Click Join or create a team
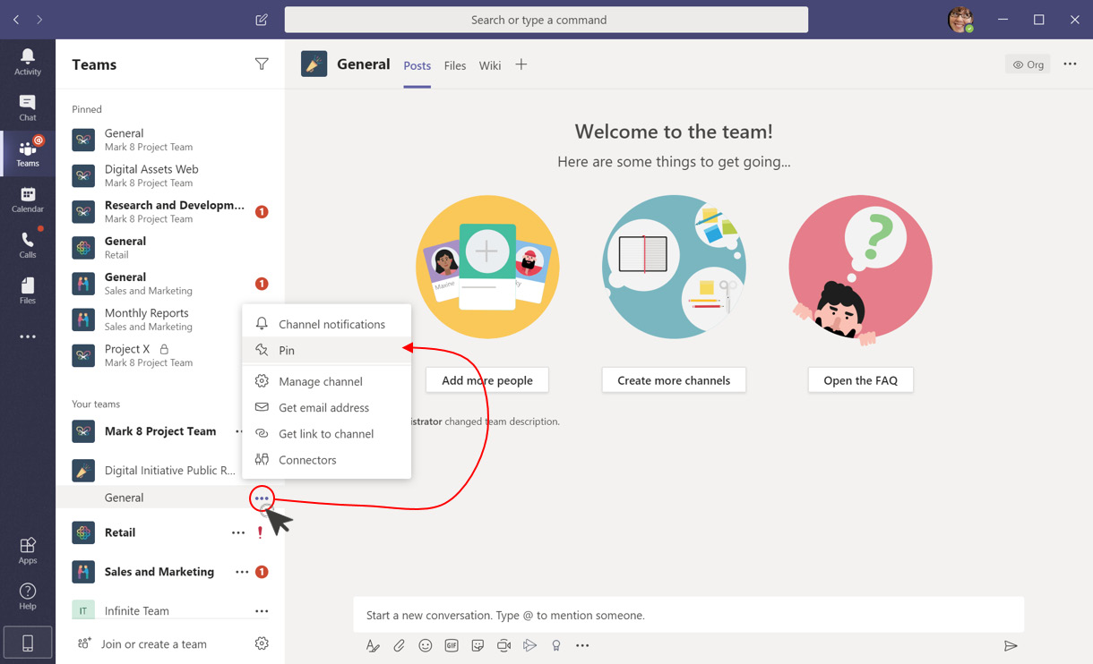The height and width of the screenshot is (664, 1093). click(x=142, y=643)
